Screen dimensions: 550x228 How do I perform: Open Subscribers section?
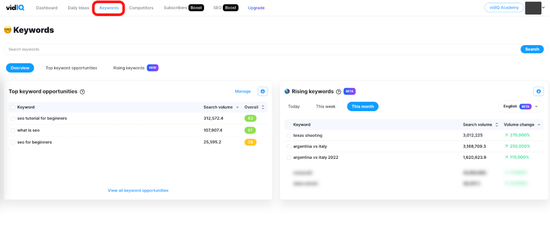tap(176, 8)
